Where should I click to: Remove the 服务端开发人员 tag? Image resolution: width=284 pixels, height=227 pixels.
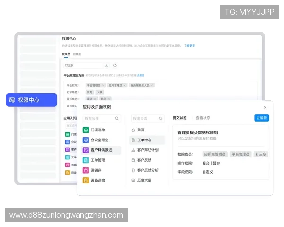pos(152,85)
